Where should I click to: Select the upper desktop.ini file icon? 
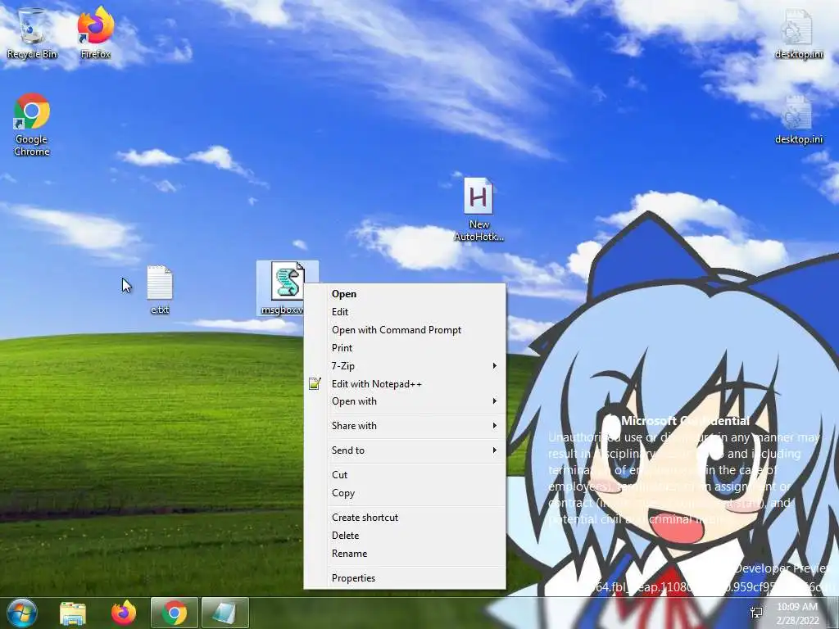[x=798, y=34]
